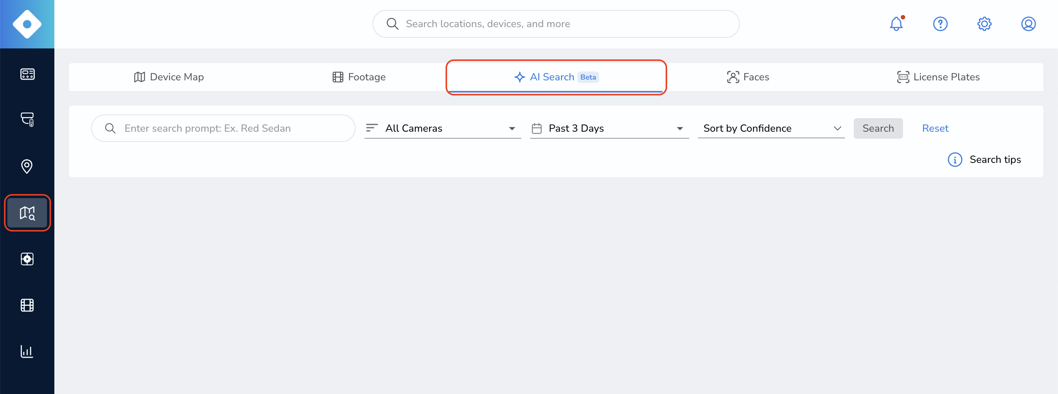Screen dimensions: 1058x394
Task: Switch to the Footage tab
Action: tap(359, 77)
